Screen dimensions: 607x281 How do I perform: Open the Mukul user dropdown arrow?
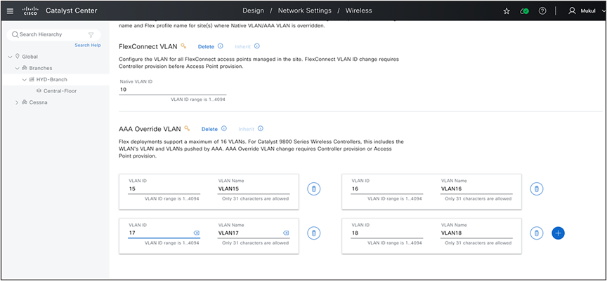tap(604, 11)
